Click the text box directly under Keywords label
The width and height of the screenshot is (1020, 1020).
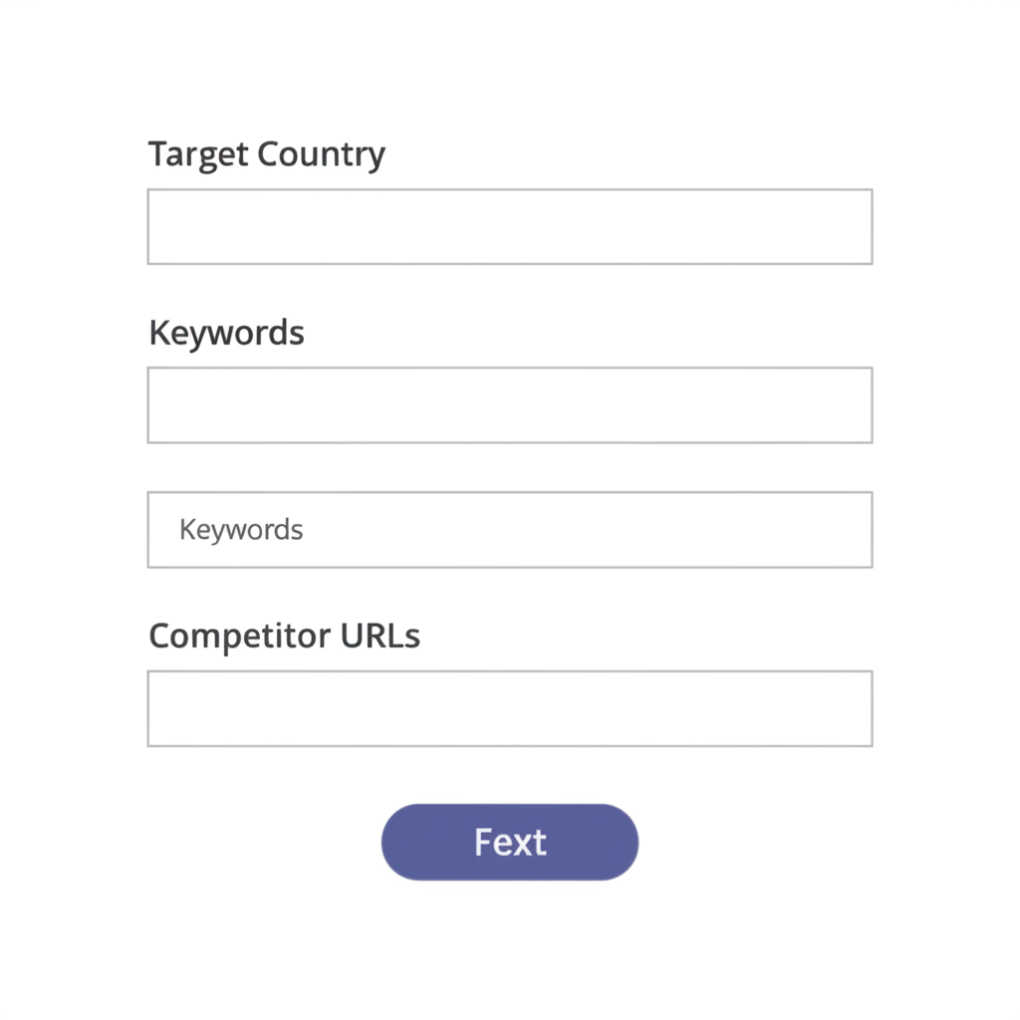(510, 405)
